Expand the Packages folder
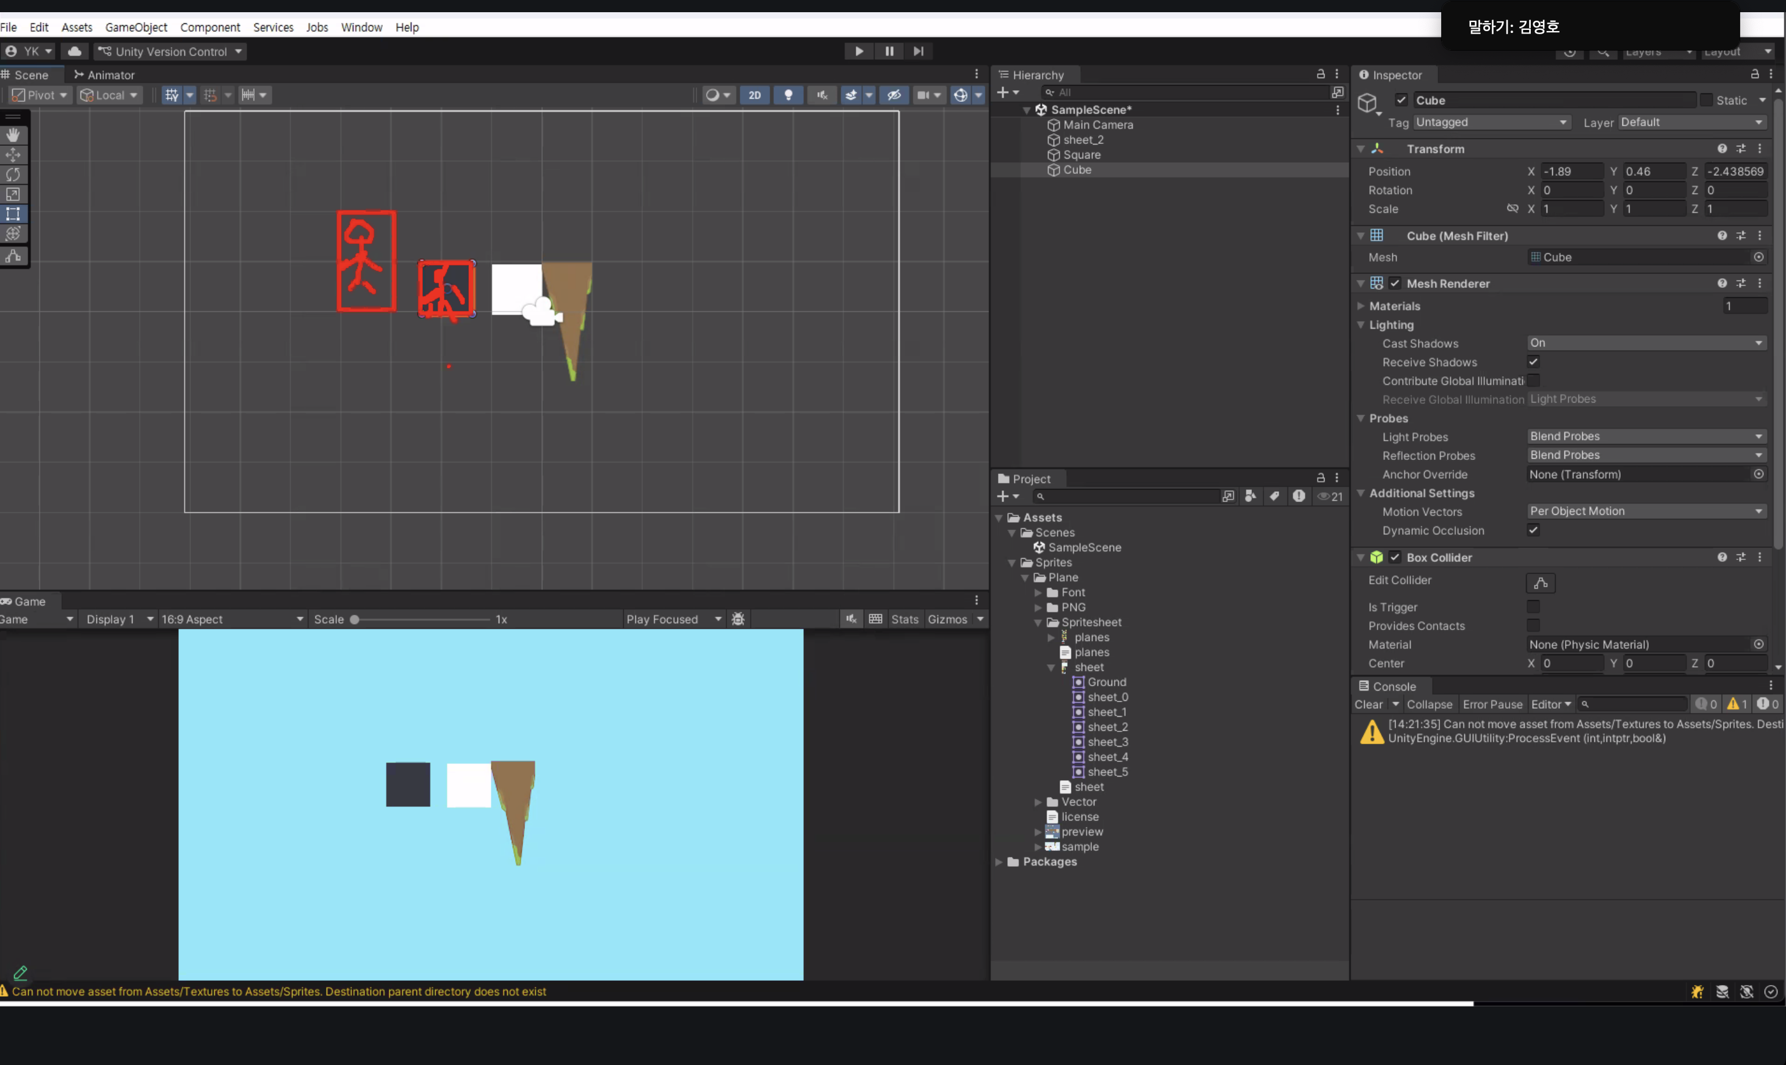 point(999,862)
